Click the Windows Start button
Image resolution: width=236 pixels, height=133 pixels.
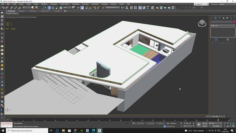pos(3,130)
